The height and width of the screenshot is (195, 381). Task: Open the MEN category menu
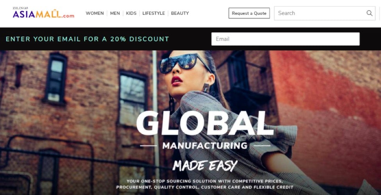[115, 13]
